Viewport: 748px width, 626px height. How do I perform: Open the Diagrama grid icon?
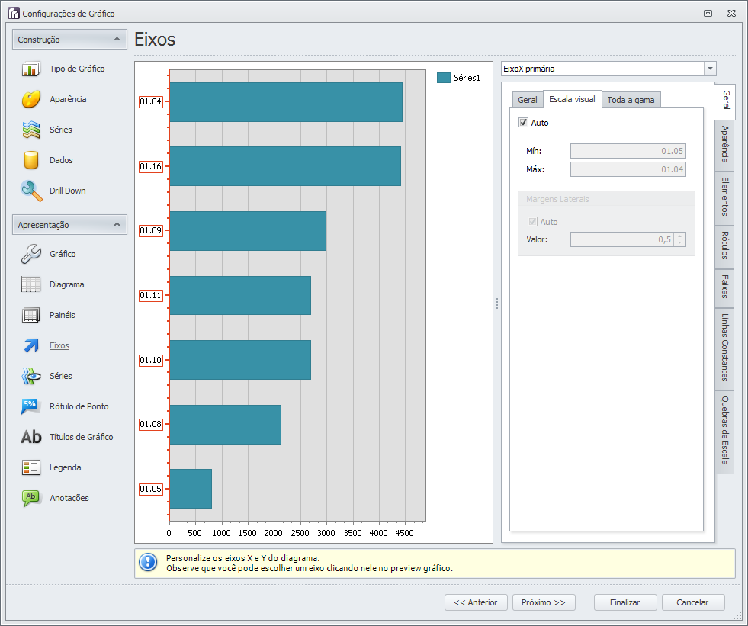(31, 284)
